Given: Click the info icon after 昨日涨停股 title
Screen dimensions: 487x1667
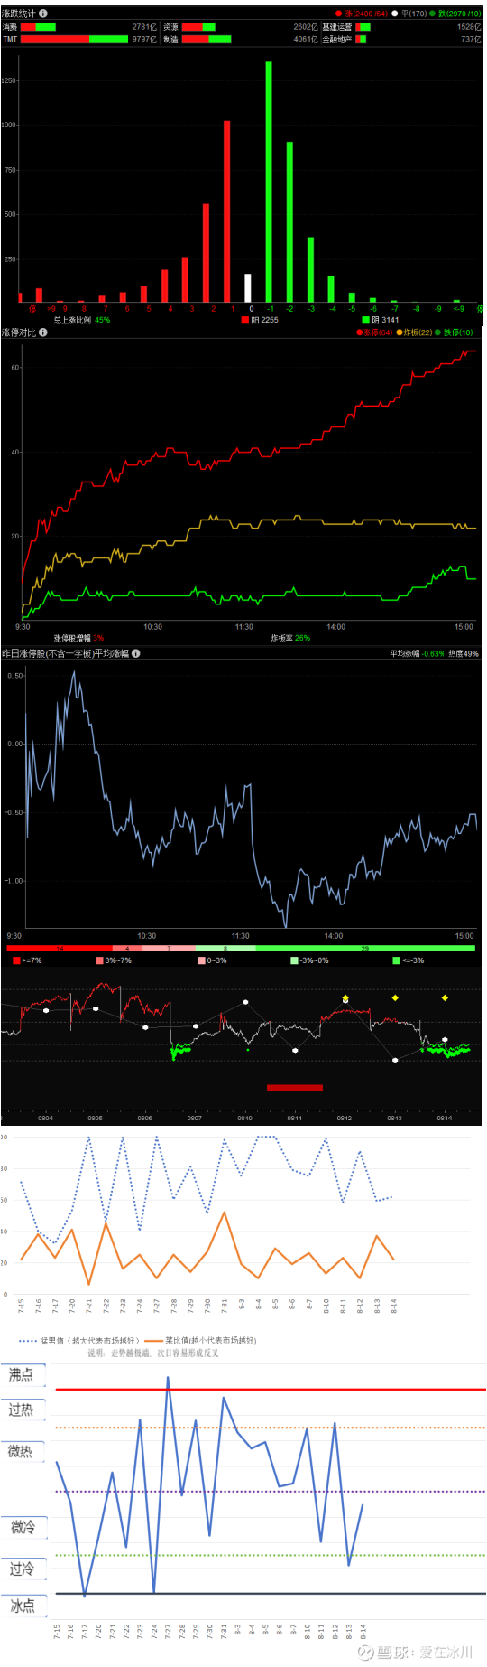Looking at the screenshot, I should pos(135,653).
